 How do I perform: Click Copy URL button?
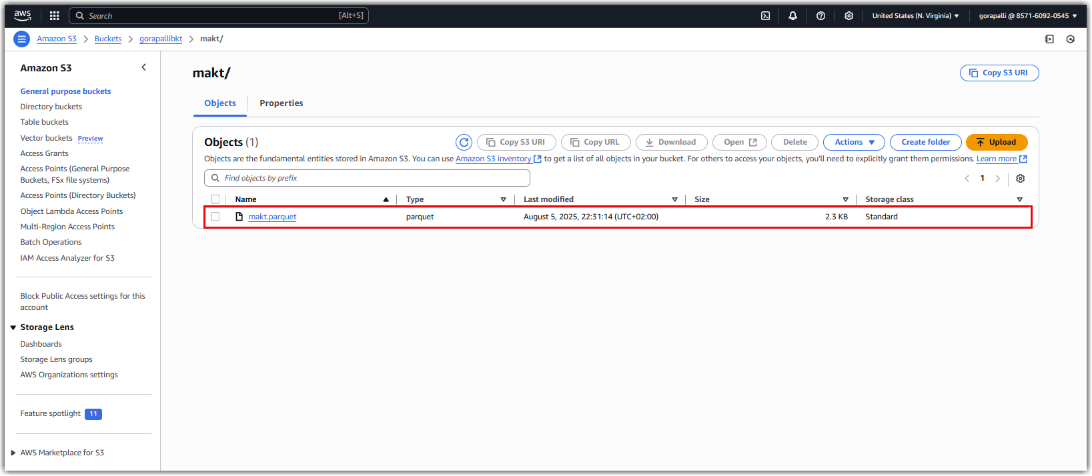coord(596,142)
